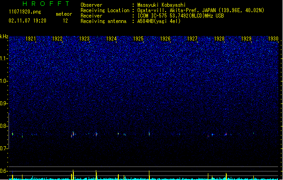The image size is (283, 180).
Task: Click observer name Masayuki Kobayashi
Action: coord(162,5)
